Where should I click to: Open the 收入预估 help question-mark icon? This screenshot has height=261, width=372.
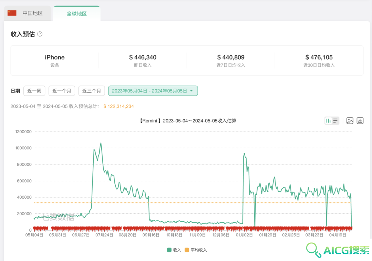(40, 34)
